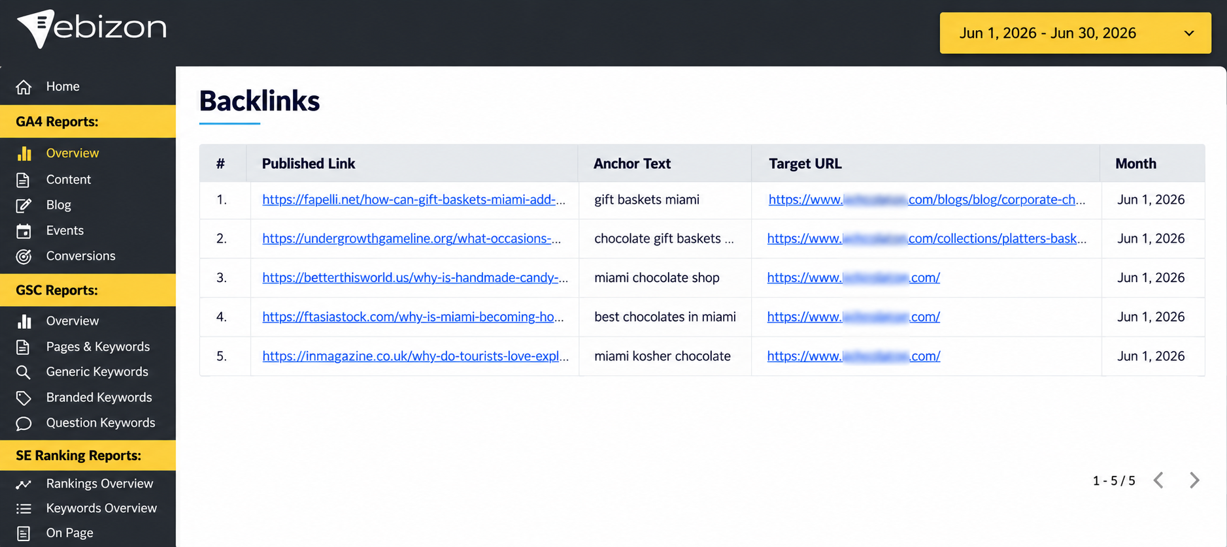Screen dimensions: 1227x547
Task: Open target URL for row 2 collections
Action: 927,239
